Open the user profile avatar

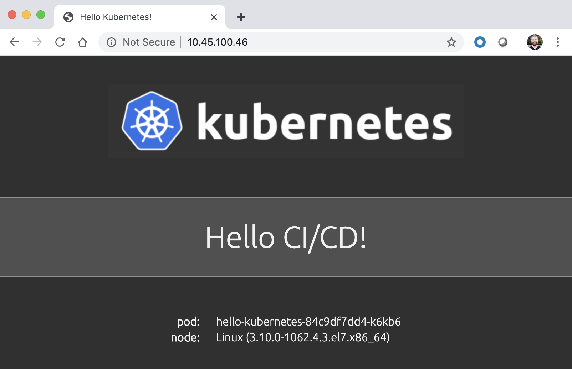point(535,42)
